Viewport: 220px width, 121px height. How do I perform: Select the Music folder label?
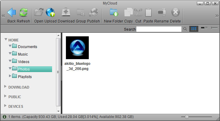click(23, 54)
